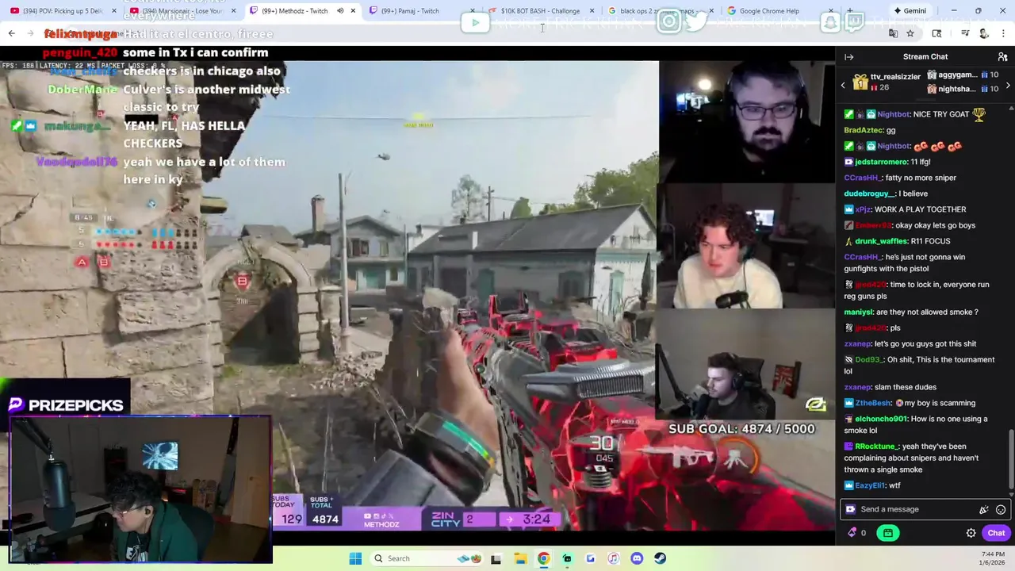Mute the Methodz Twitch tab audio
The image size is (1015, 571).
(340, 11)
